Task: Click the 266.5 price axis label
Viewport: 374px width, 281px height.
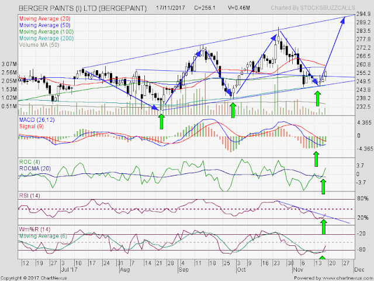Action: [x=363, y=56]
